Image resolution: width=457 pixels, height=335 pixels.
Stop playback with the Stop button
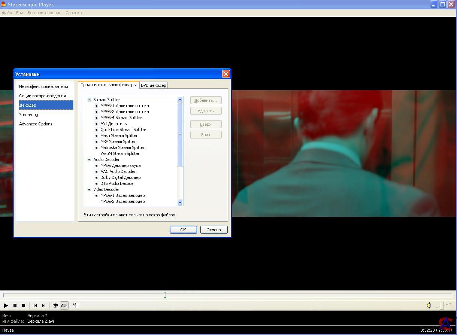(24, 305)
